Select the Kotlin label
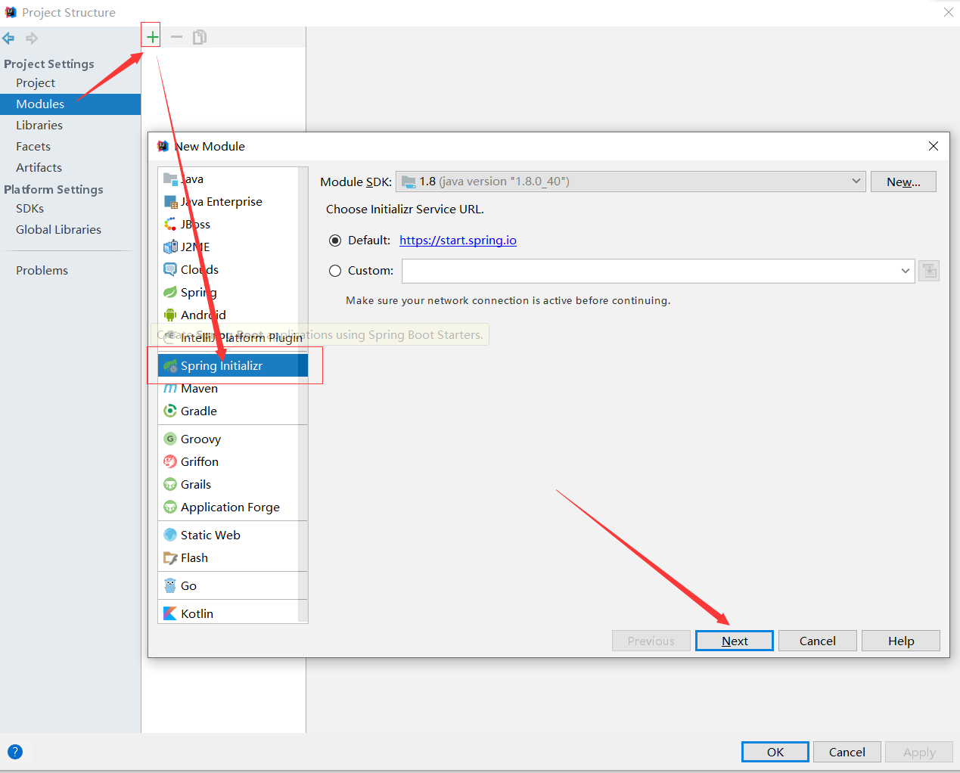Viewport: 960px width, 773px height. [x=197, y=614]
